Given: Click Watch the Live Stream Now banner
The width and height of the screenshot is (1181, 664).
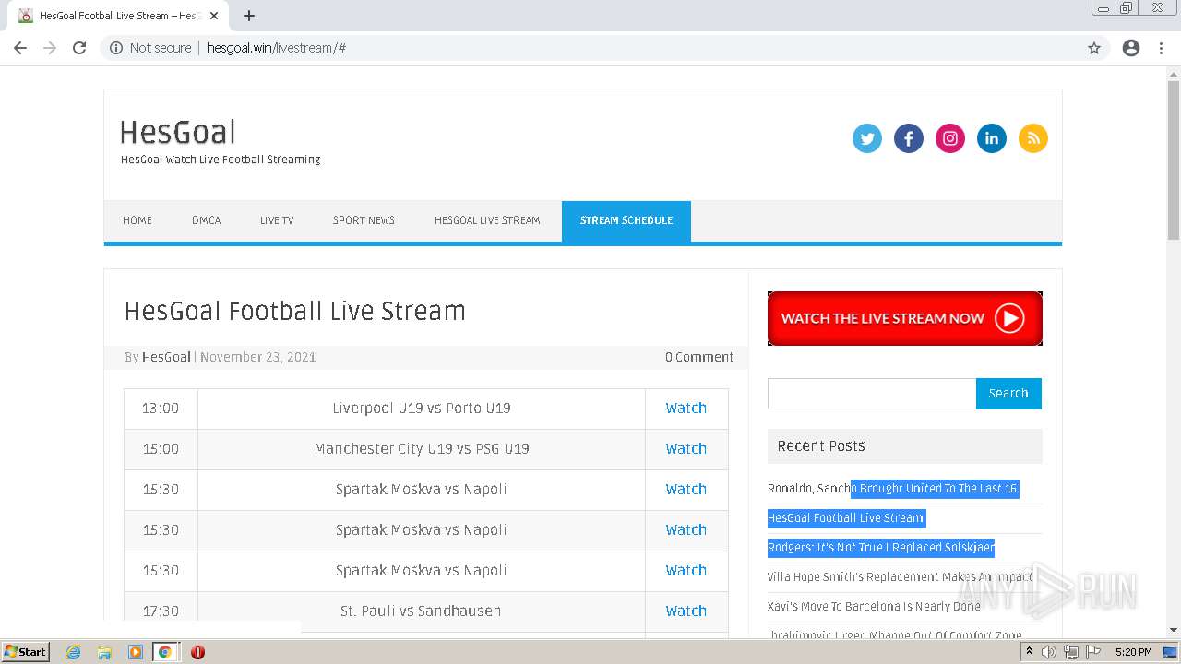Looking at the screenshot, I should pos(905,318).
